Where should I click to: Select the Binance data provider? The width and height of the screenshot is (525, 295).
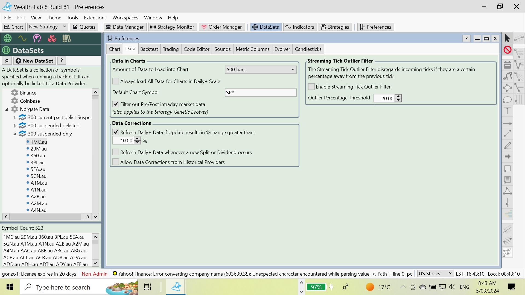pos(28,93)
